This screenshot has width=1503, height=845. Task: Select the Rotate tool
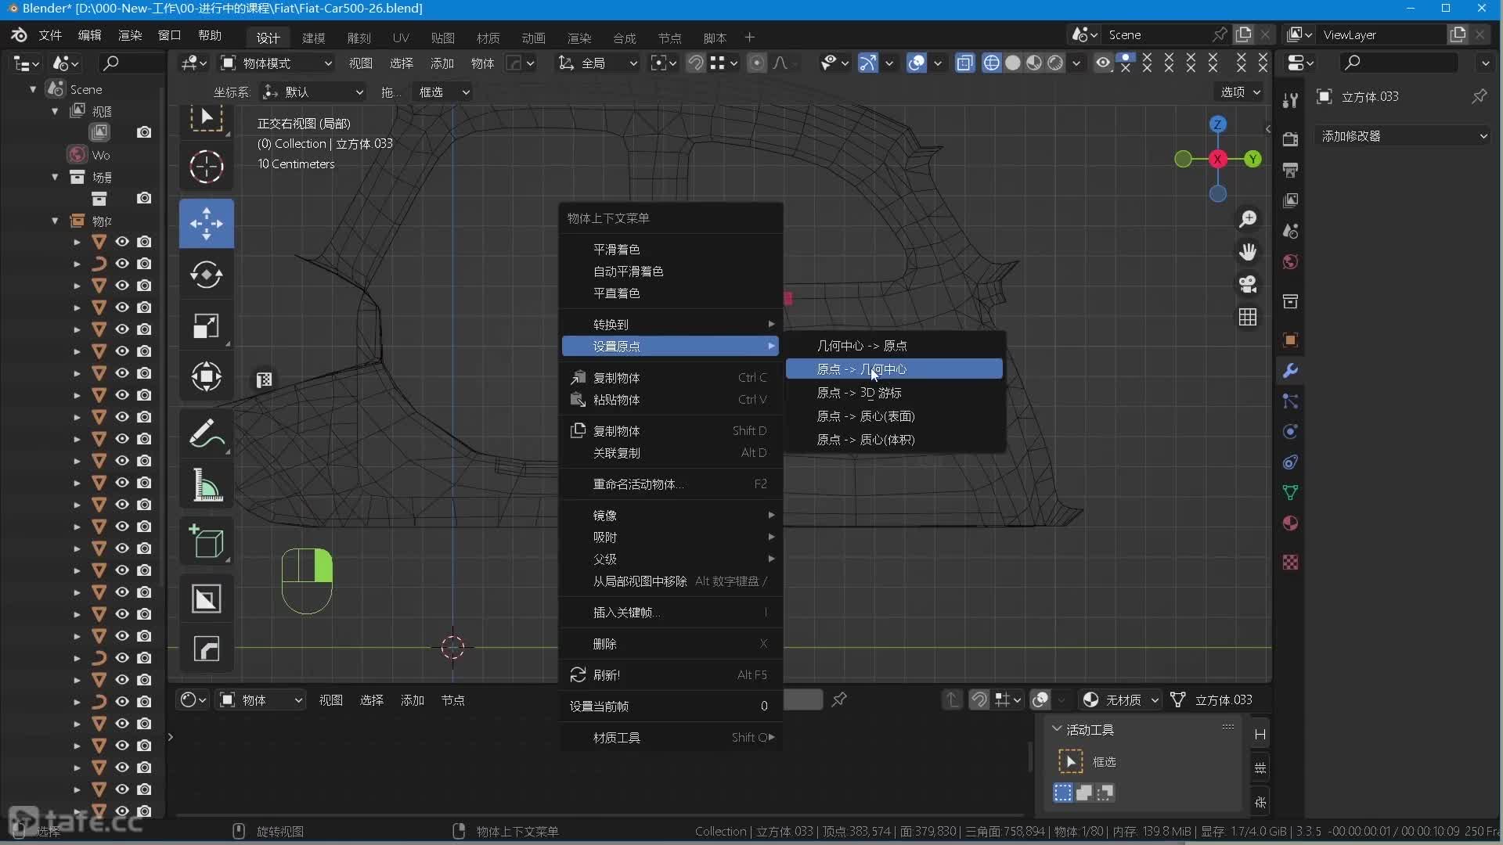(207, 275)
